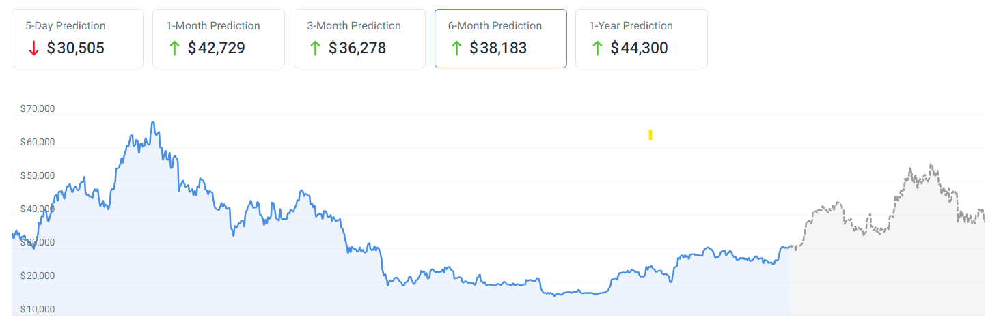Click the red down arrow icon
Viewport: 1001px width, 326px height.
coord(33,48)
